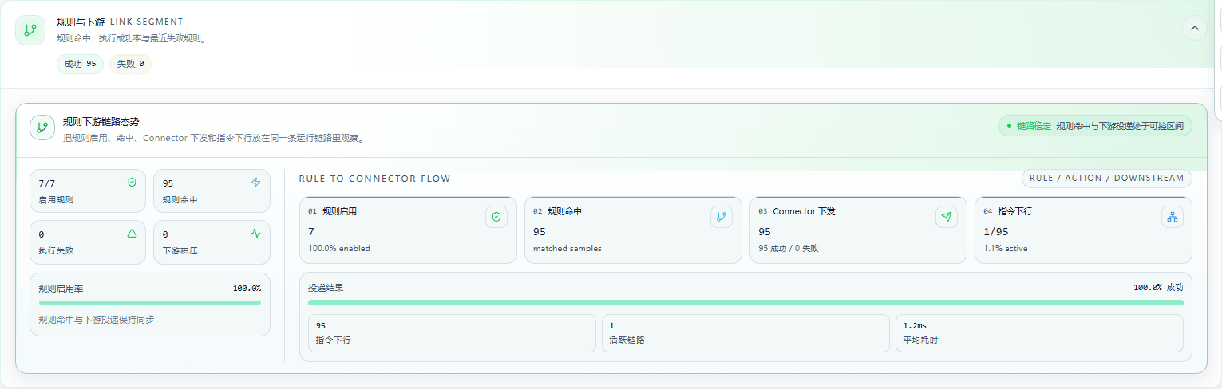The height and width of the screenshot is (389, 1222).
Task: Select the 1.1% active text
Action: point(1006,248)
